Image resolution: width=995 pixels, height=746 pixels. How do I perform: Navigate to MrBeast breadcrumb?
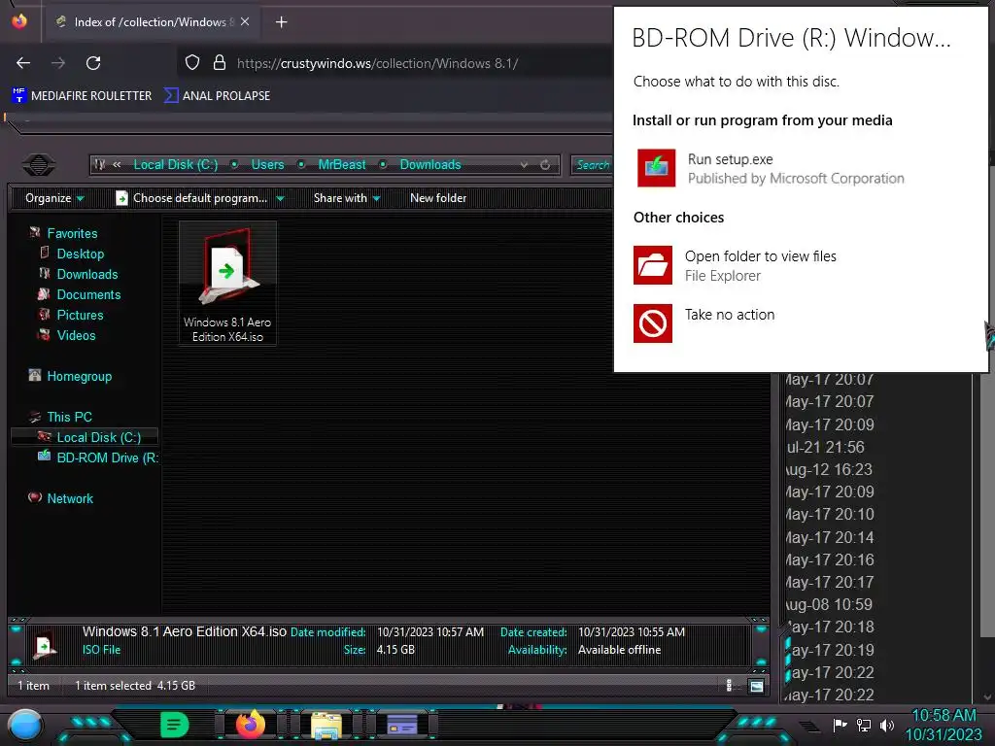pyautogui.click(x=341, y=165)
